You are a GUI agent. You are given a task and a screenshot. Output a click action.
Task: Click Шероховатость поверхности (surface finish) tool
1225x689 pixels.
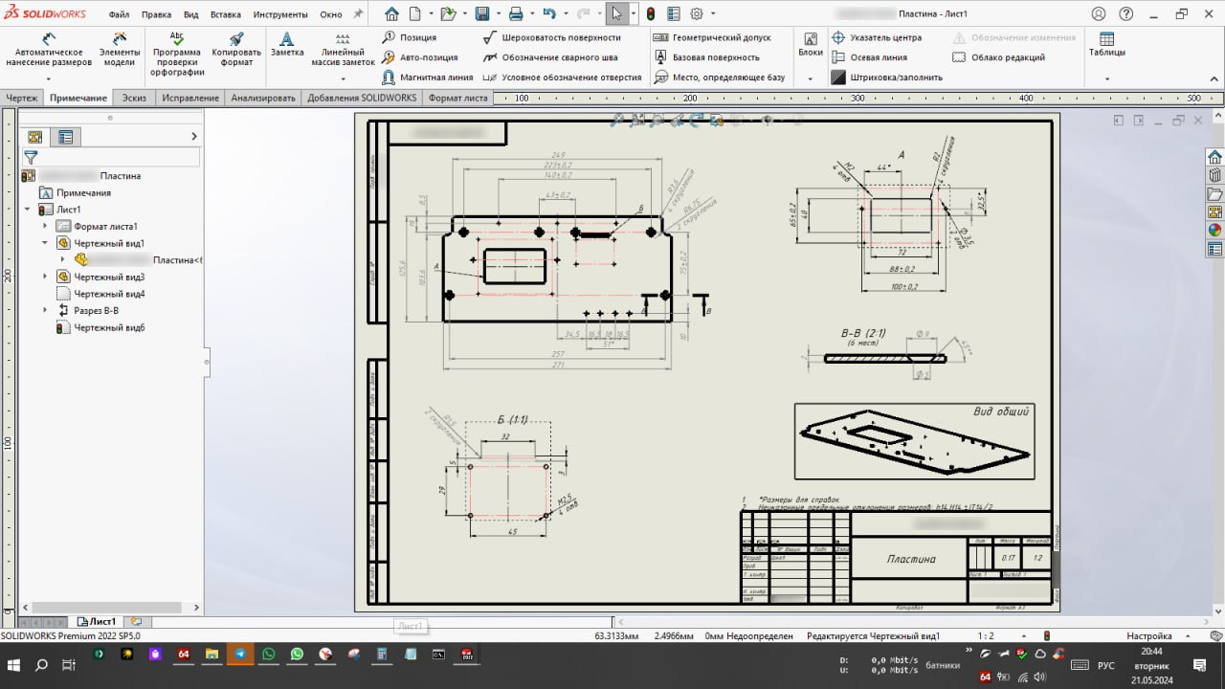(x=561, y=37)
